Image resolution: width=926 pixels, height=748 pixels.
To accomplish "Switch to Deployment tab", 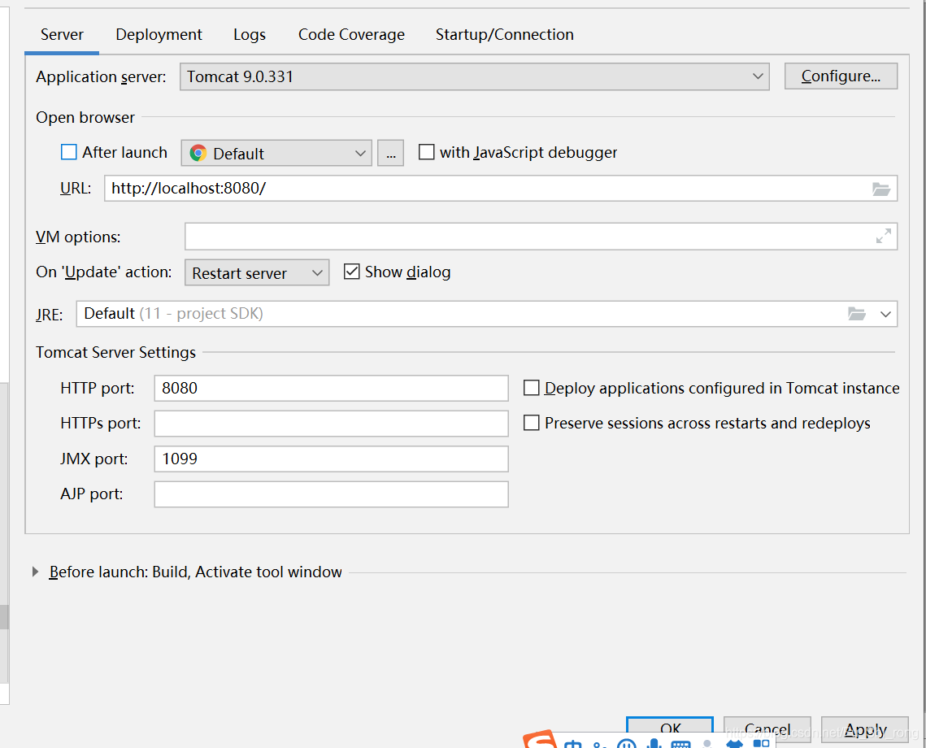I will pos(159,34).
